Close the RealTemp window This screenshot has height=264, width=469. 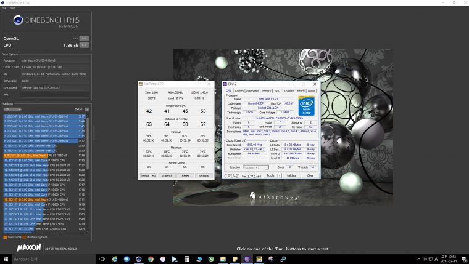tap(209, 84)
